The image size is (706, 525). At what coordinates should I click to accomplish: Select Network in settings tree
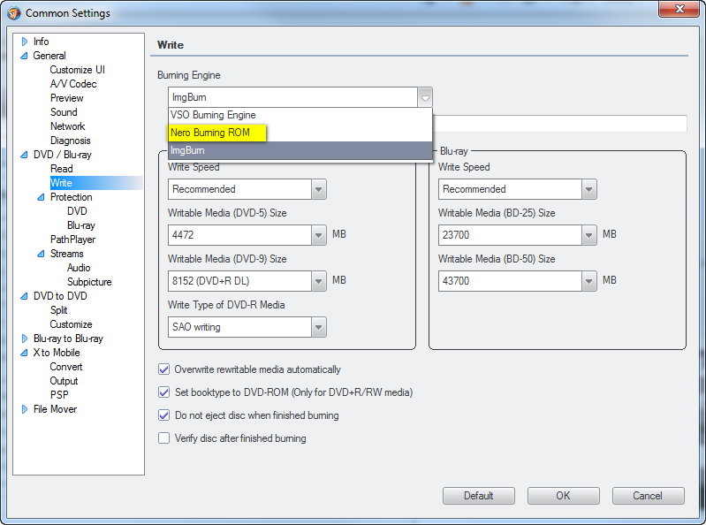coord(67,126)
